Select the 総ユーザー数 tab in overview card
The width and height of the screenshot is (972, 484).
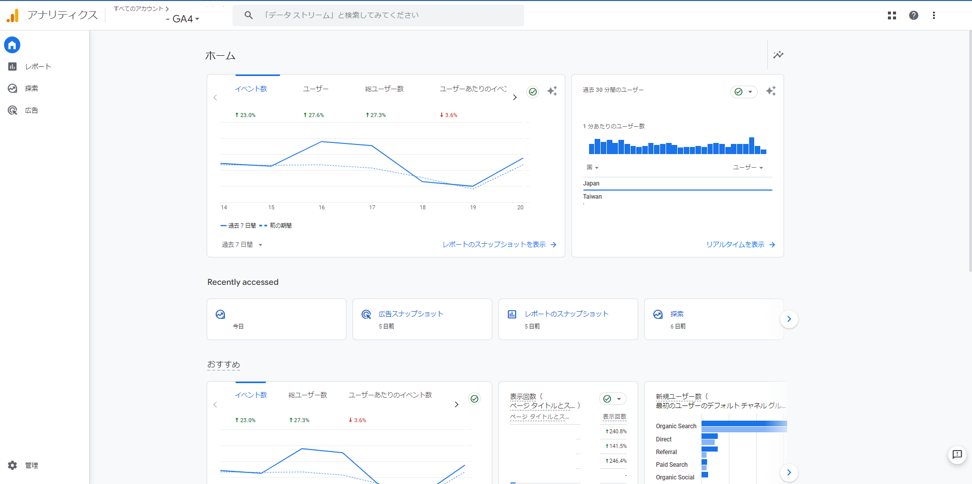coord(384,89)
